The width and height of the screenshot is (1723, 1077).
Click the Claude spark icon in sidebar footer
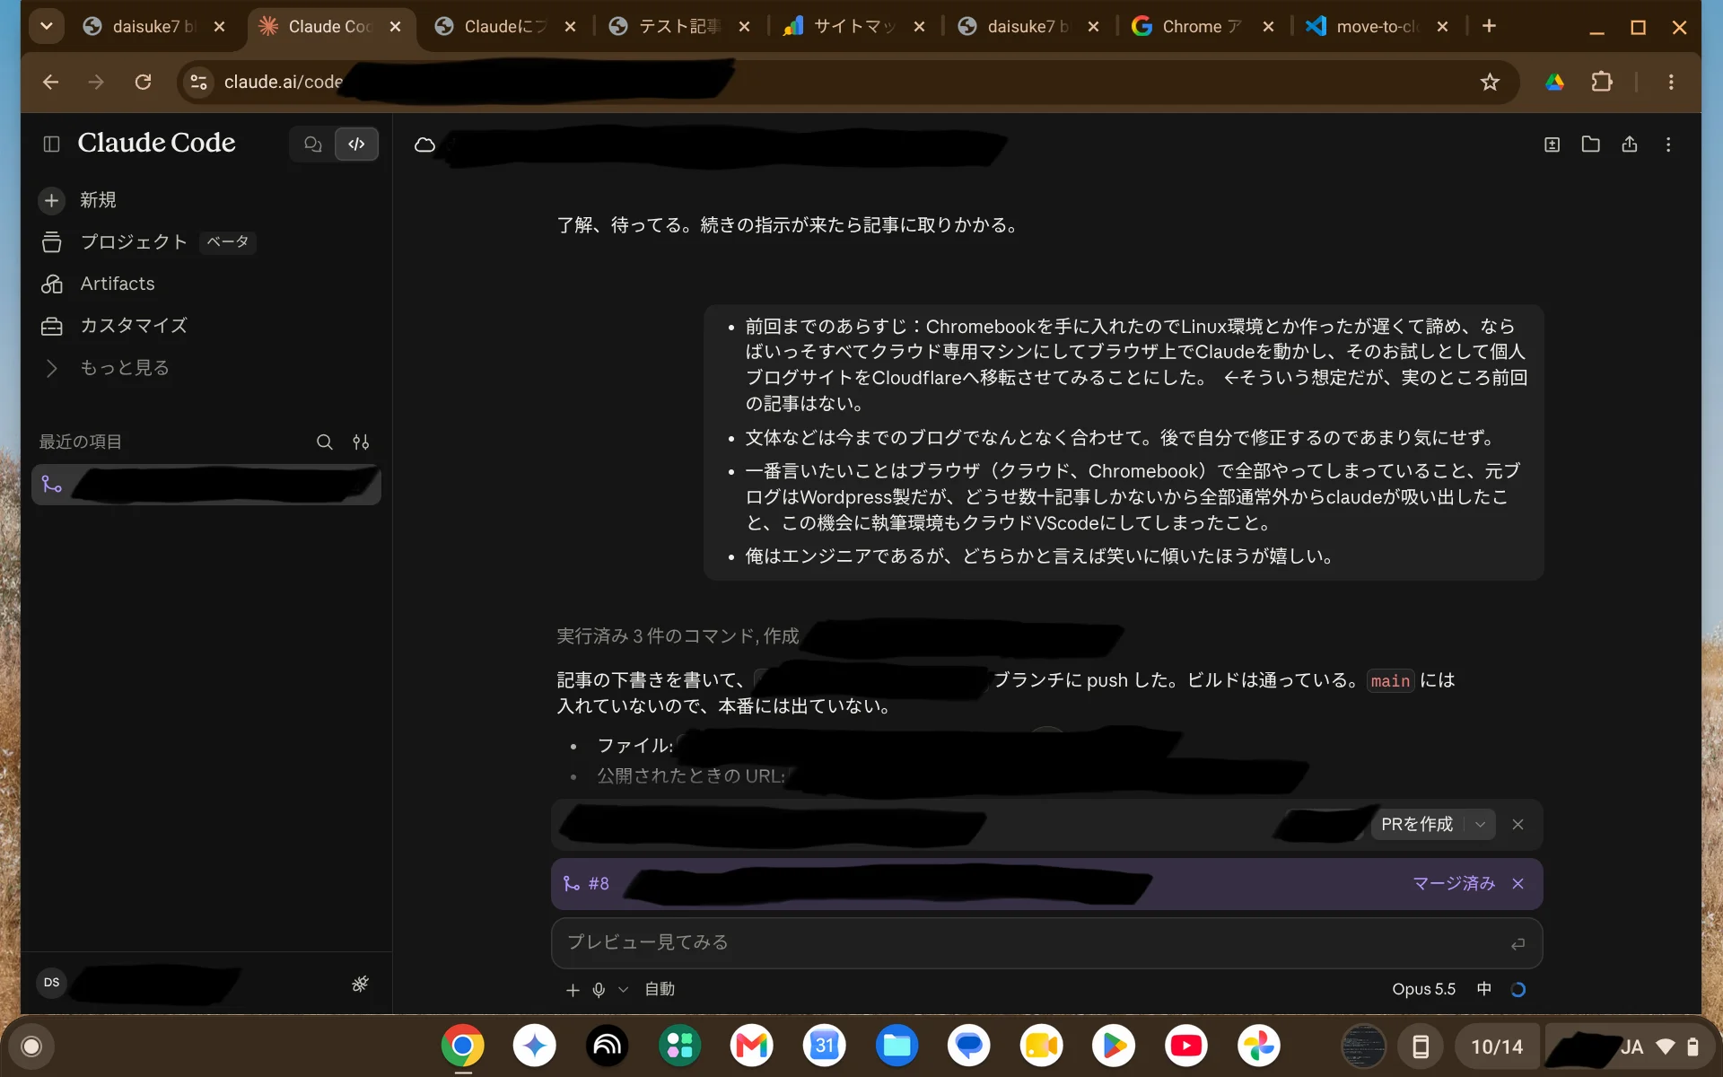pyautogui.click(x=360, y=984)
